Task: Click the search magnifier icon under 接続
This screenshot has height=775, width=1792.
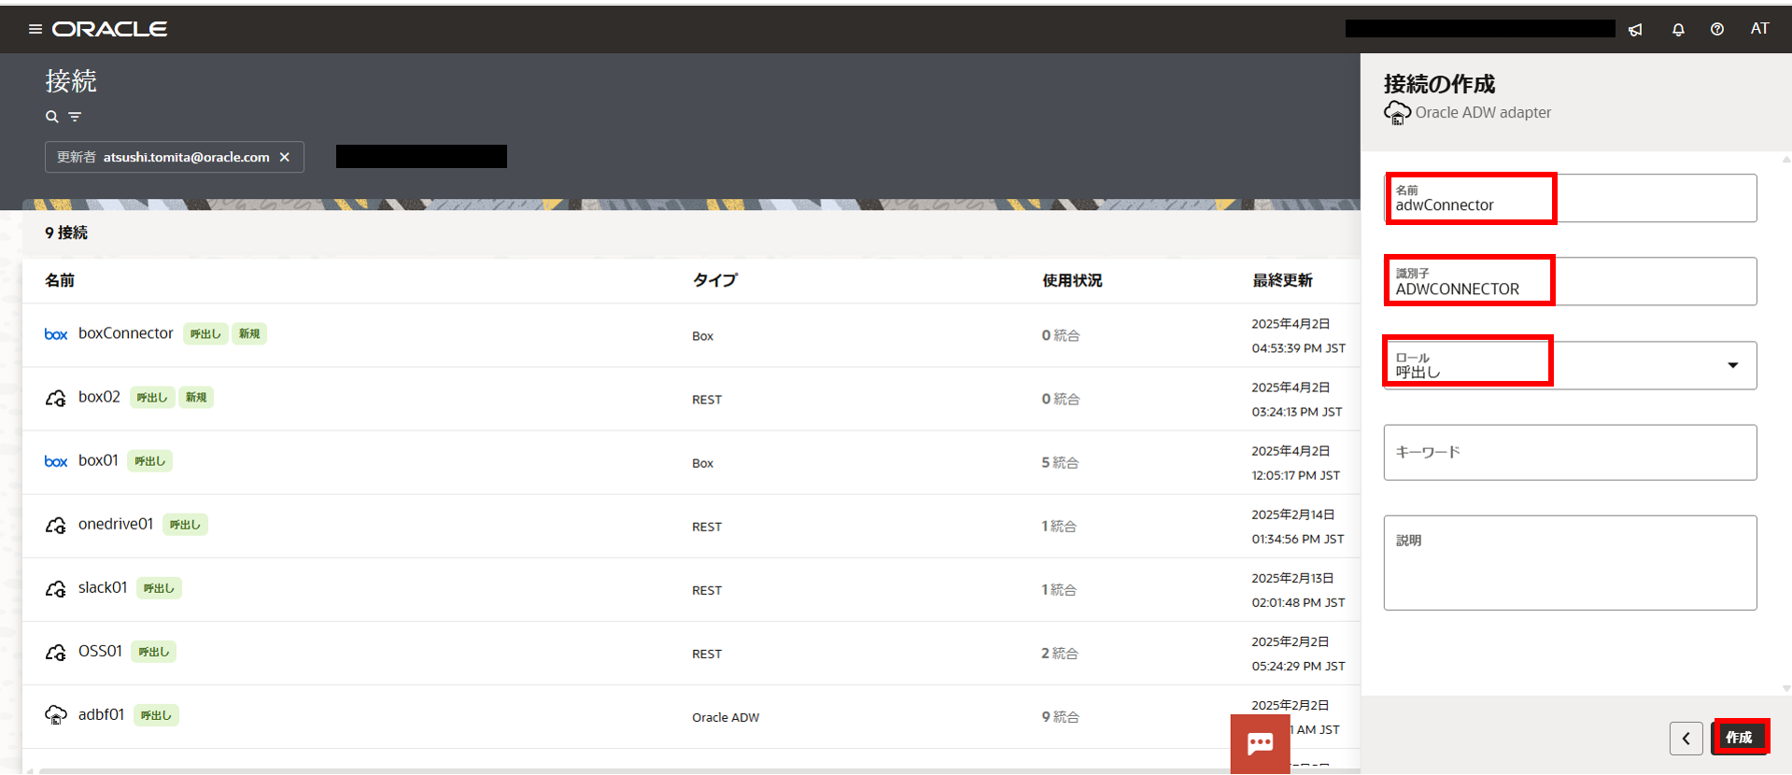Action: click(x=52, y=117)
